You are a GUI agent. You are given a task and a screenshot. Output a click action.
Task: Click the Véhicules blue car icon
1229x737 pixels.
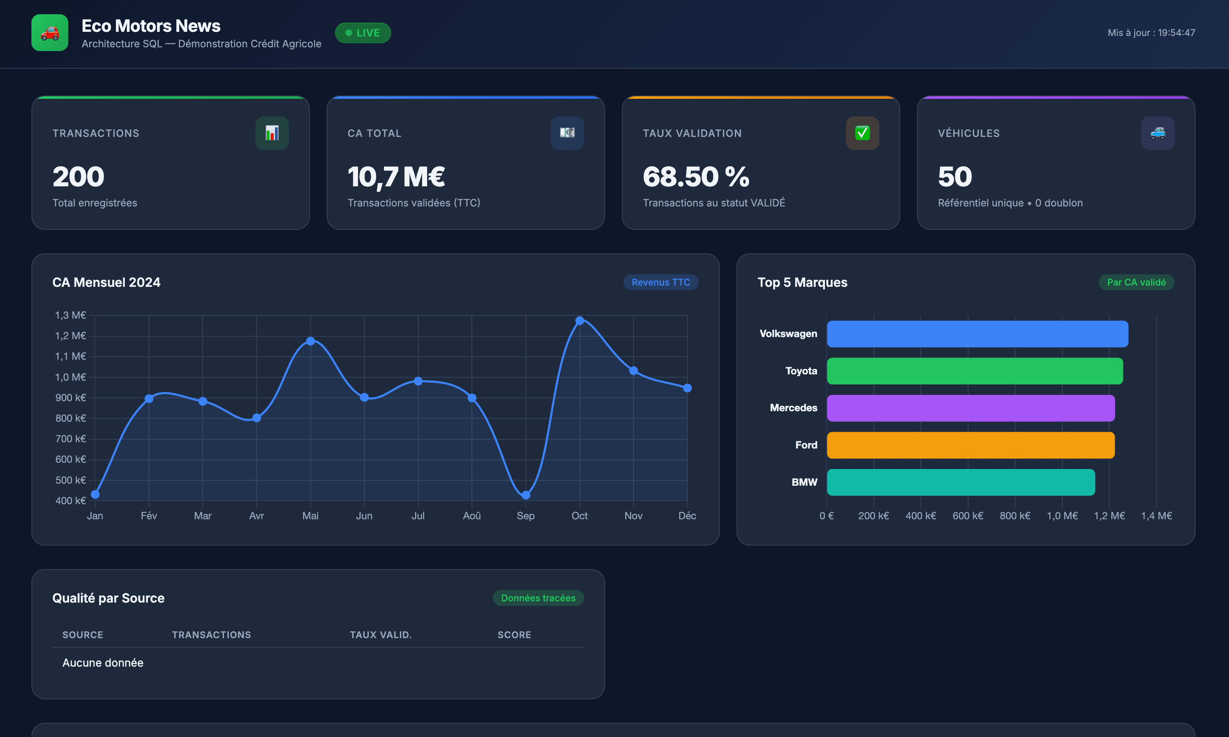[x=1157, y=133]
